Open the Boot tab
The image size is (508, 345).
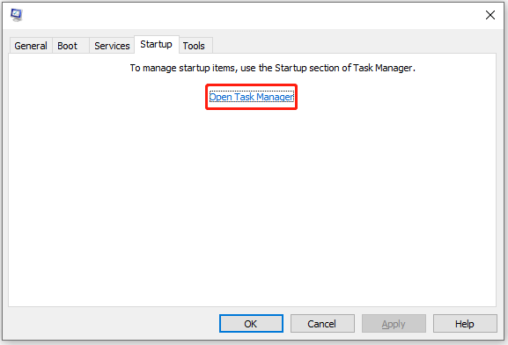(68, 46)
